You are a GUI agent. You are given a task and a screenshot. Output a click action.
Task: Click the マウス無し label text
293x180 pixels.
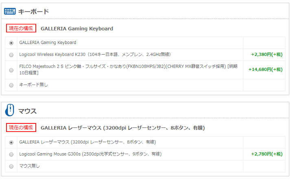tap(30, 166)
